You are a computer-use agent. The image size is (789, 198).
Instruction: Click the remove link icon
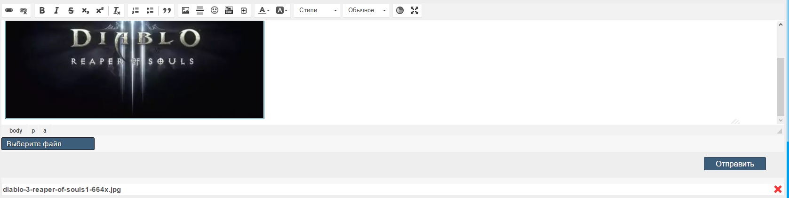pyautogui.click(x=23, y=10)
